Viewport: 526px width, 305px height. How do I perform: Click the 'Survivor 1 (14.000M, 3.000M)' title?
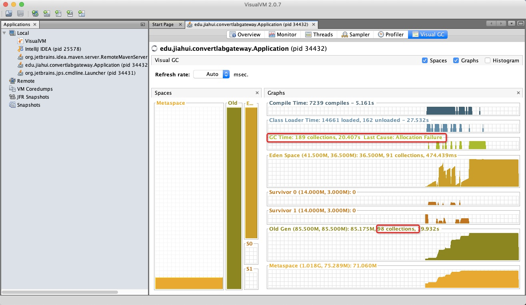(x=312, y=210)
